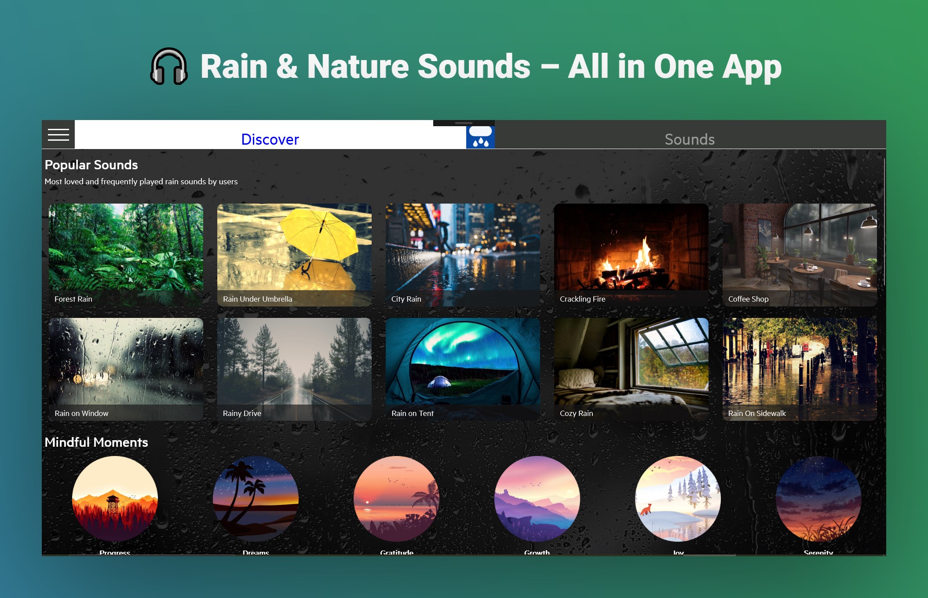The height and width of the screenshot is (598, 928).
Task: Play Rain Under Umbrella sound
Action: click(294, 255)
